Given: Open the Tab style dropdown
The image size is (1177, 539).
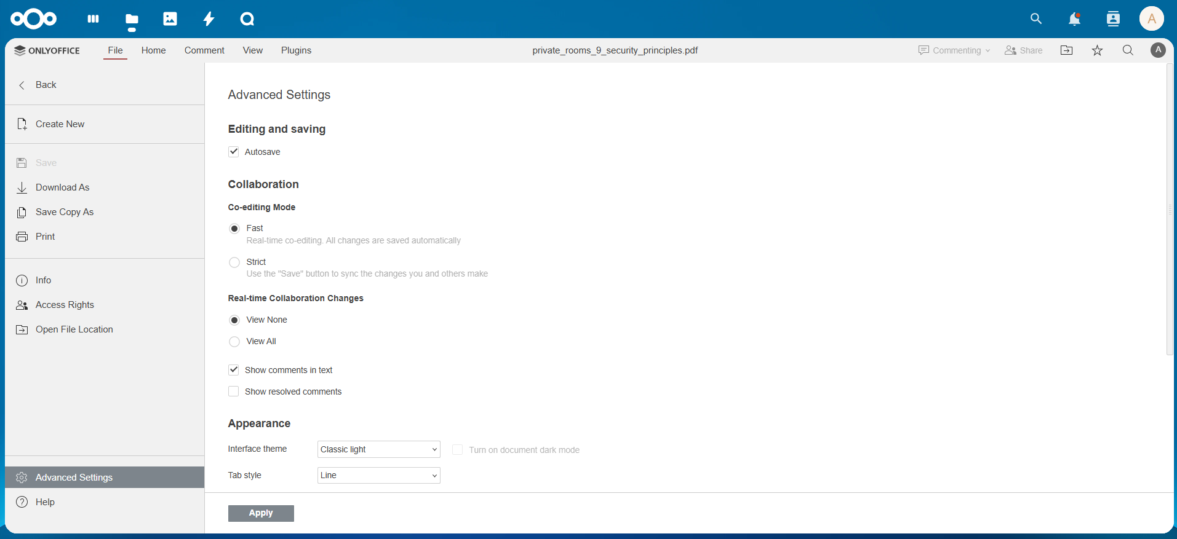Looking at the screenshot, I should coord(379,475).
